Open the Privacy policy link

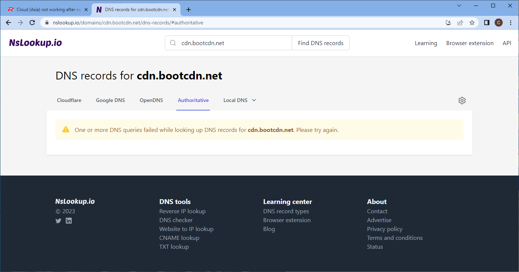click(x=385, y=229)
